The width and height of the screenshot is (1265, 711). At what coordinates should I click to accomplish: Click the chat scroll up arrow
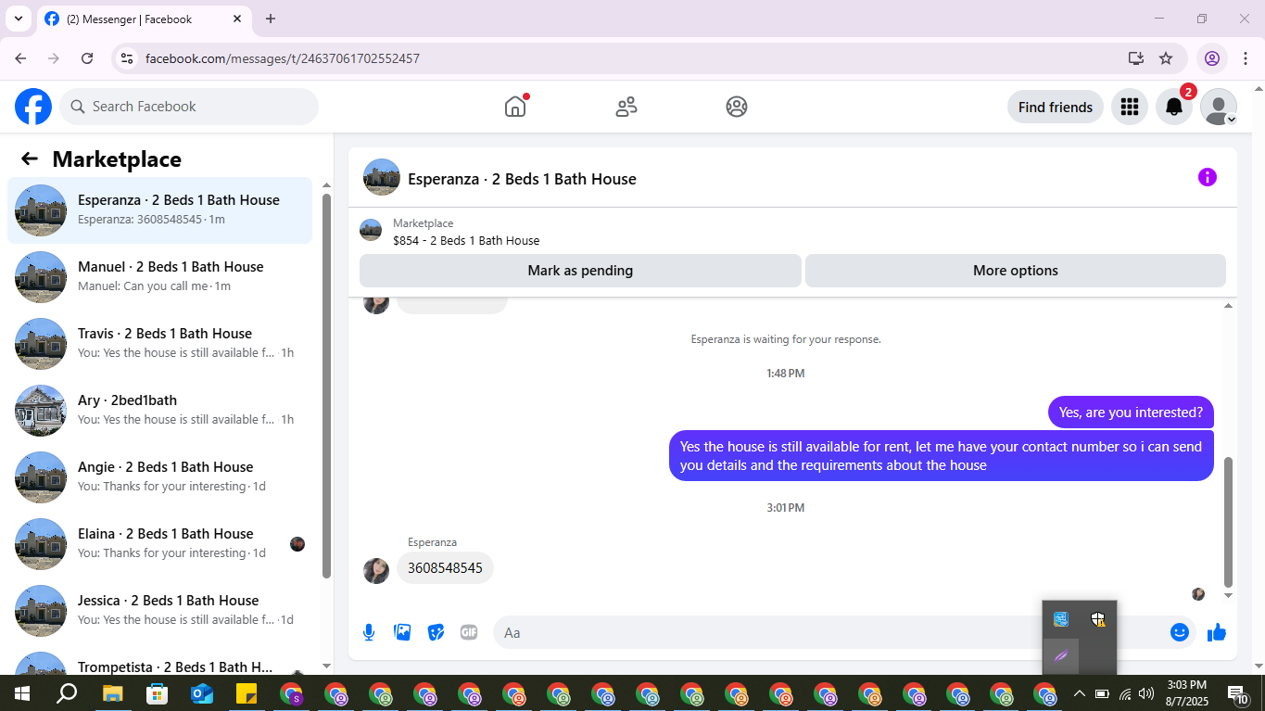[1229, 306]
